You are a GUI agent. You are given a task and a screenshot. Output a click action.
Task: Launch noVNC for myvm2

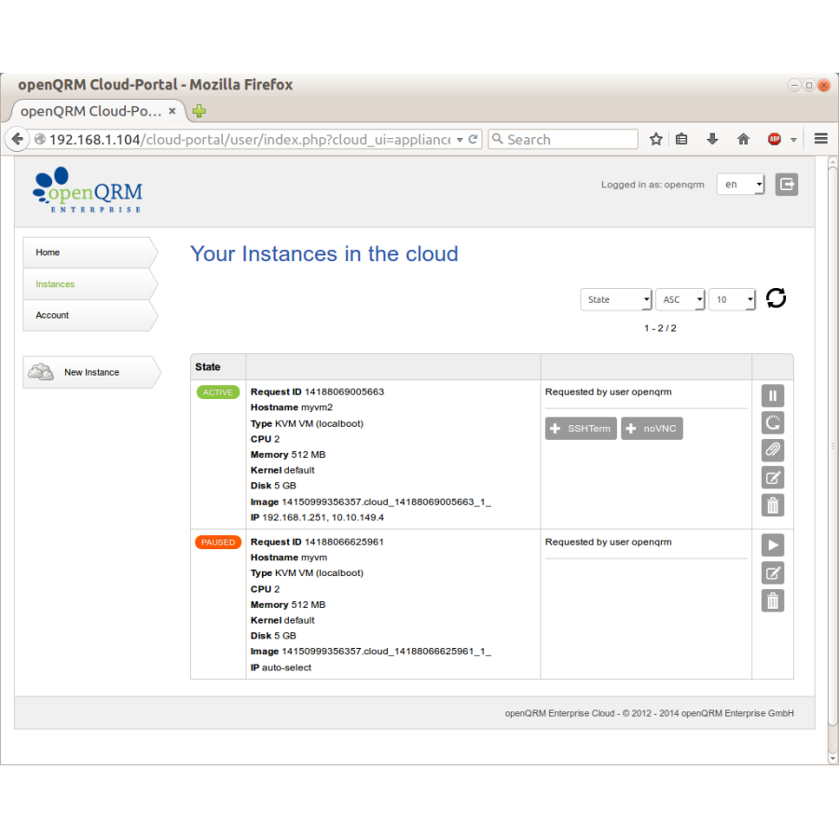pyautogui.click(x=652, y=429)
